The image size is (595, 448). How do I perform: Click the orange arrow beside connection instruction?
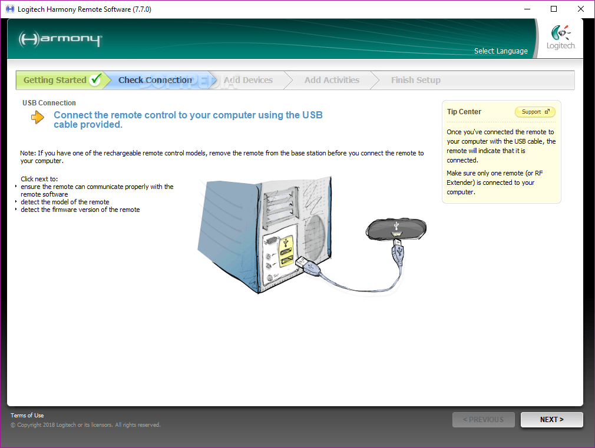tap(38, 117)
